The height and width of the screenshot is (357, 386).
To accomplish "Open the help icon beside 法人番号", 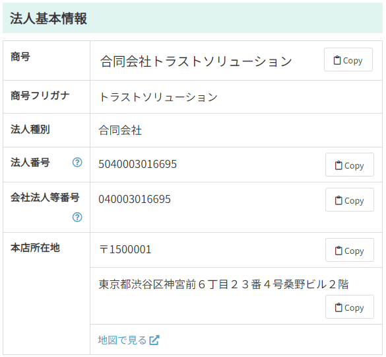I will pos(77,163).
